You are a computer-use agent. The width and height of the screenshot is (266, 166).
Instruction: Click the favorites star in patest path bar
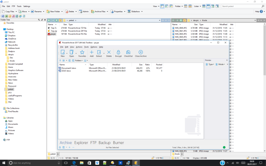[61, 20]
